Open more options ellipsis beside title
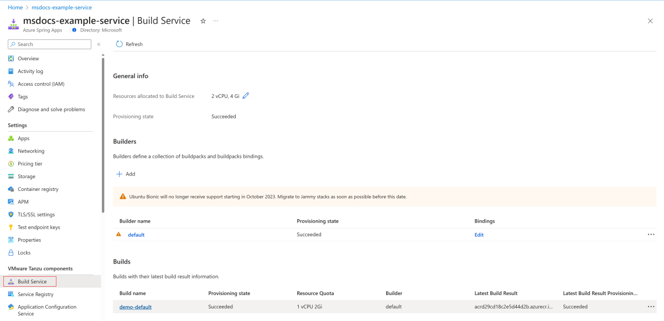Screen dimensions: 664x321 click(216, 21)
